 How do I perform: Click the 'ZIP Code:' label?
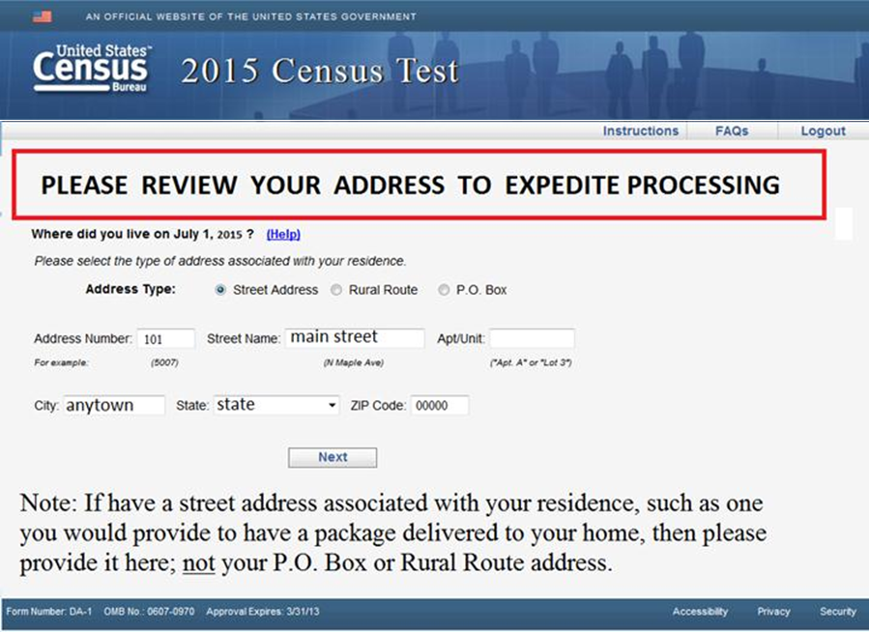pyautogui.click(x=378, y=406)
